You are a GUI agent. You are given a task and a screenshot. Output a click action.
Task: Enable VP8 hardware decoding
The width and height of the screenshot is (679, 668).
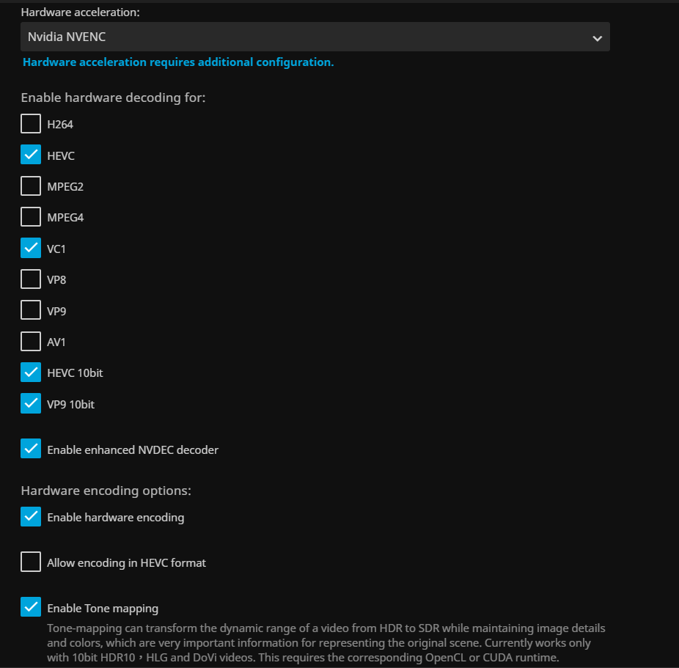pos(31,279)
